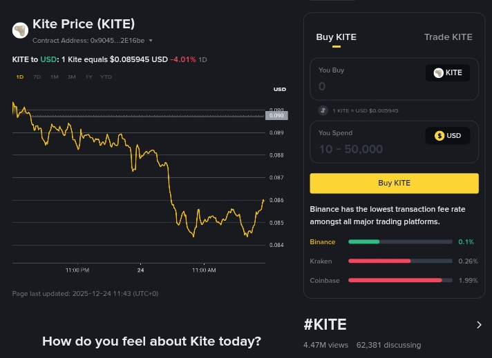Open the USD currency selector
The width and height of the screenshot is (492, 358).
448,136
